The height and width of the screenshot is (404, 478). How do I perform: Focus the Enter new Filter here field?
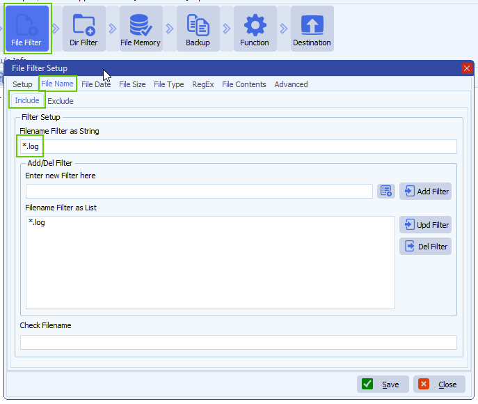(199, 192)
